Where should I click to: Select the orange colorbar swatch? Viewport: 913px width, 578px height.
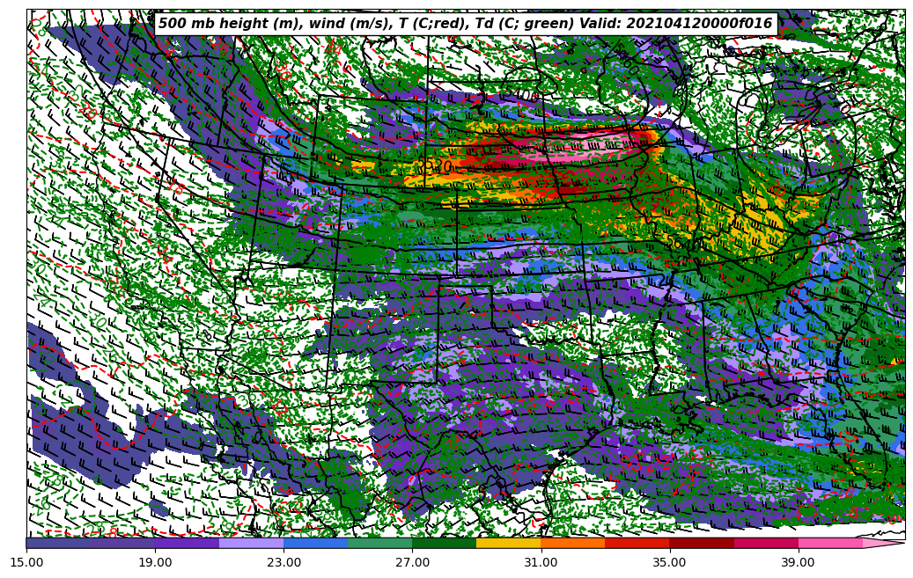point(572,544)
